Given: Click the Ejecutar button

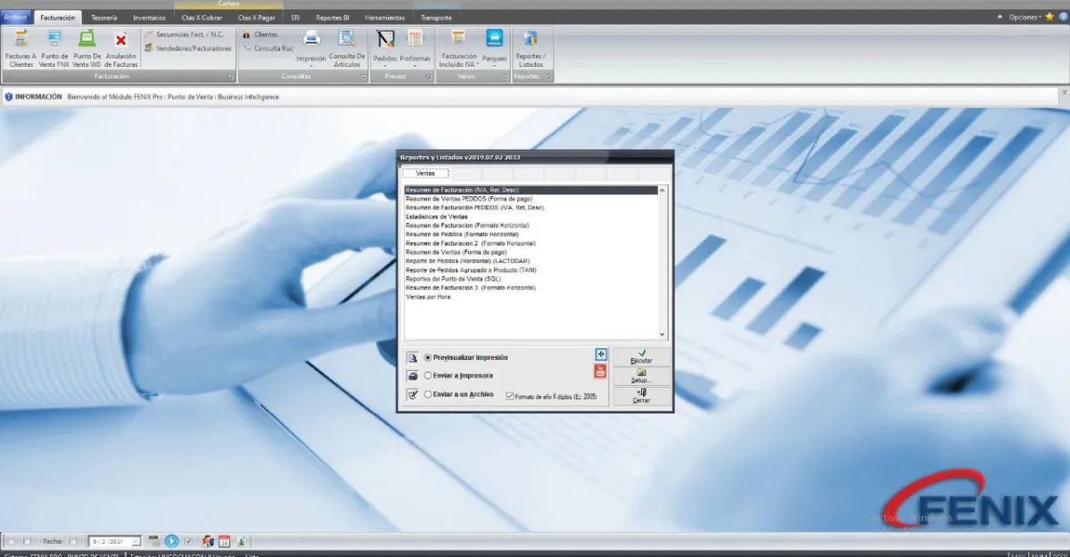Looking at the screenshot, I should [641, 356].
